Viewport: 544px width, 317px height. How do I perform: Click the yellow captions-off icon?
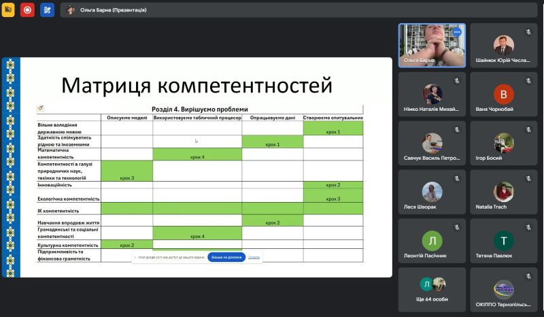8,10
